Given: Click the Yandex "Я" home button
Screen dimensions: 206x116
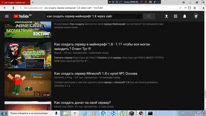Looking at the screenshot, I should 13,8.
